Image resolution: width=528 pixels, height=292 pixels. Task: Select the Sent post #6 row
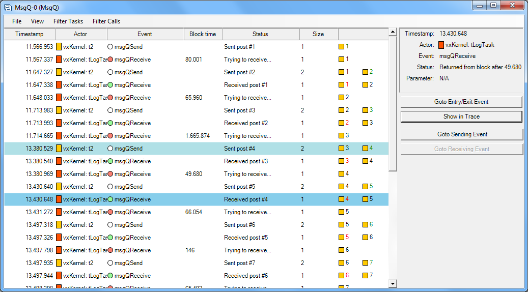coord(239,225)
